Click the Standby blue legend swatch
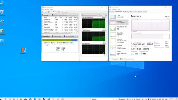178x100 pixels. tap(64, 43)
